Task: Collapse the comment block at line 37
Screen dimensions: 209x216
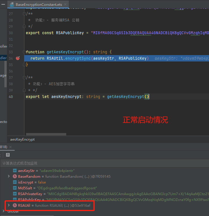Action: point(24,78)
